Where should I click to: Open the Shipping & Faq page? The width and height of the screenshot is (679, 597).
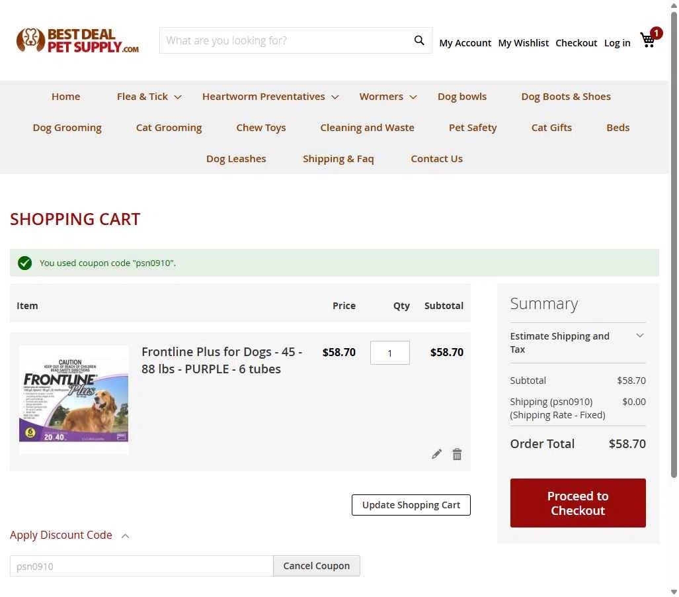(x=339, y=159)
